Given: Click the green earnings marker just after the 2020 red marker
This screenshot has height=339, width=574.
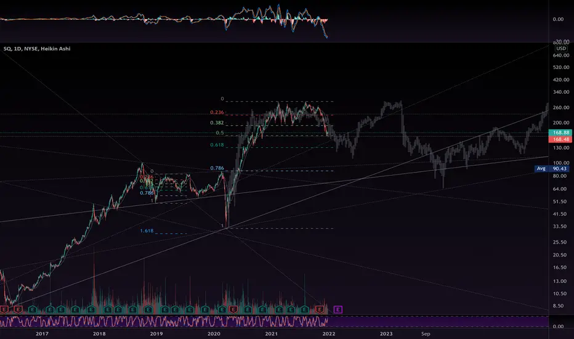Looking at the screenshot, I should click(248, 309).
